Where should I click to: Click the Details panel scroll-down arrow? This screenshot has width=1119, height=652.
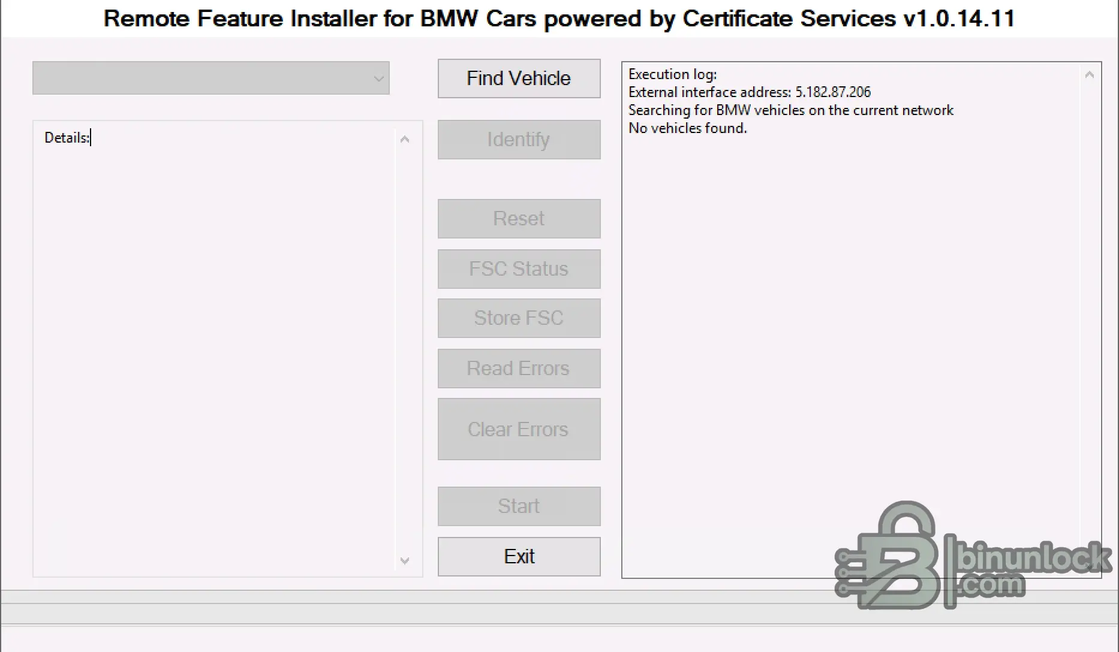(405, 561)
